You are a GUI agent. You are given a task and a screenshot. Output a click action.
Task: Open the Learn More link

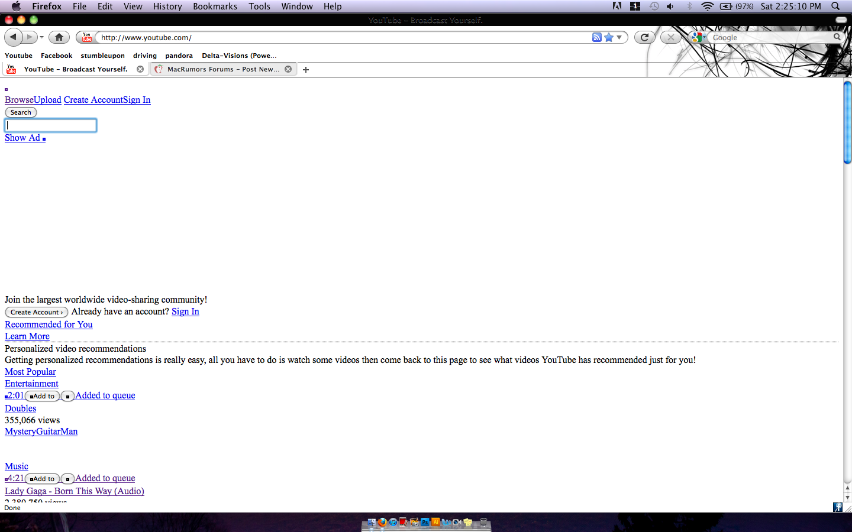click(27, 336)
